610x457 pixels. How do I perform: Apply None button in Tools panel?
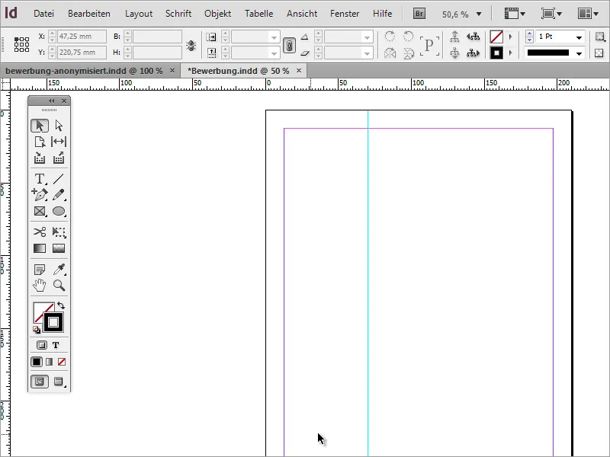click(x=62, y=362)
